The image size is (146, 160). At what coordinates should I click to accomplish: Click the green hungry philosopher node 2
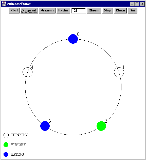click(x=101, y=126)
